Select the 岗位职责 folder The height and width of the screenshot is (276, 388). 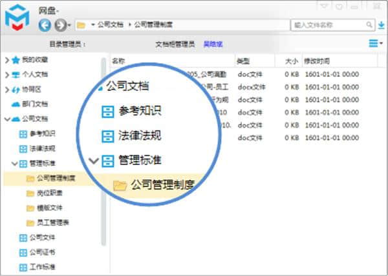point(49,193)
